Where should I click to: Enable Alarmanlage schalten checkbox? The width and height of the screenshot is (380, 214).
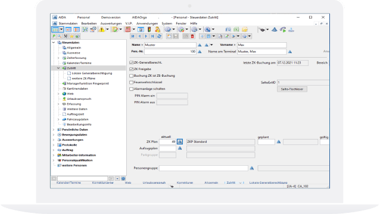[132, 89]
